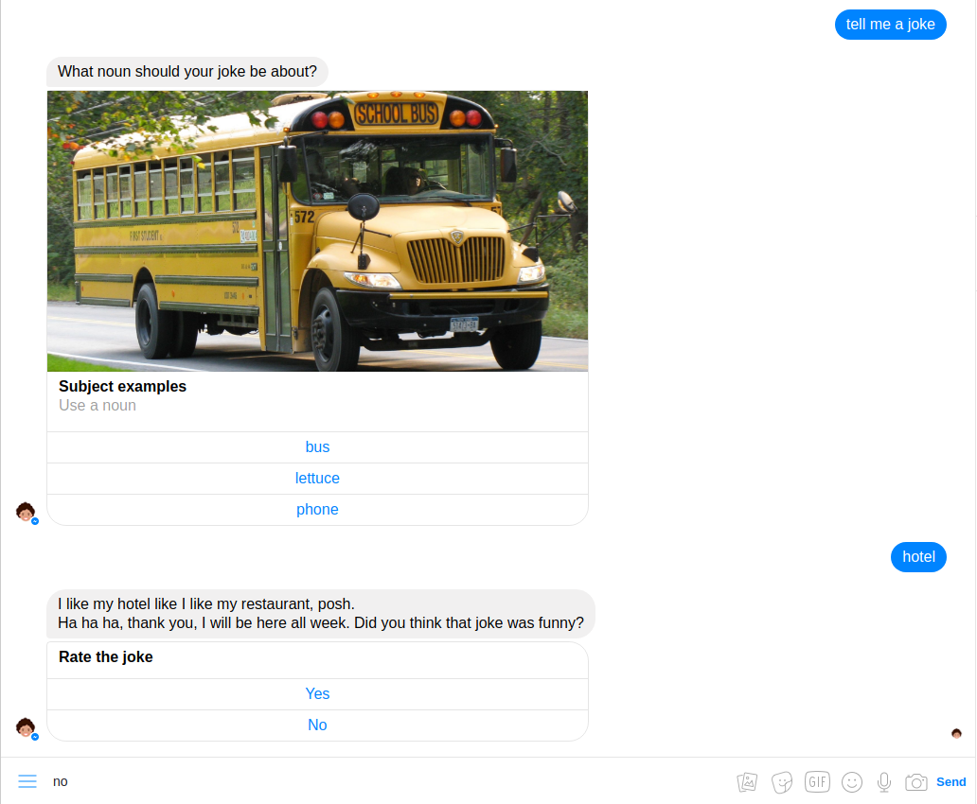977x804 pixels.
Task: Answer 'No' to rate the joke
Action: click(318, 725)
